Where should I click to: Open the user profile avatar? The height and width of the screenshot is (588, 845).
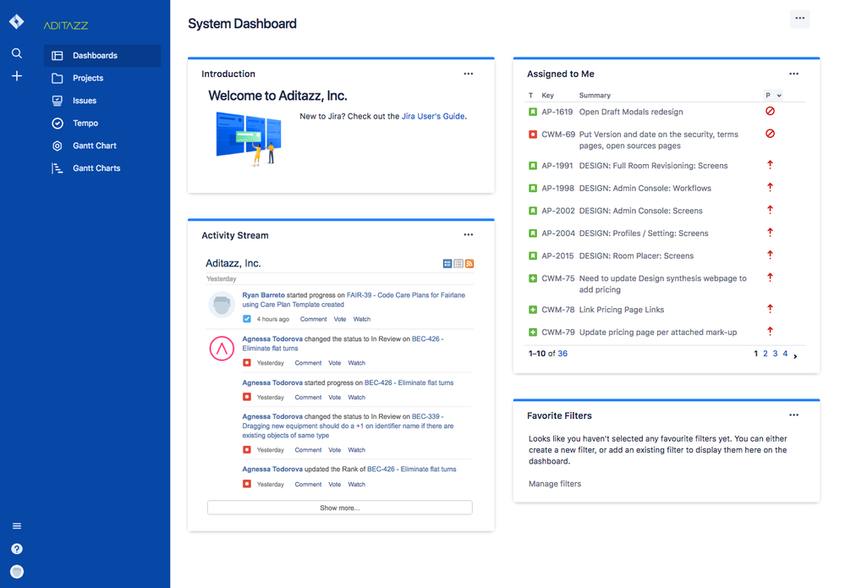click(17, 572)
